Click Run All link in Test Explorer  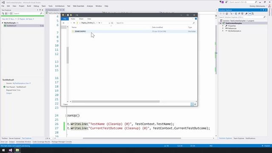(5, 19)
